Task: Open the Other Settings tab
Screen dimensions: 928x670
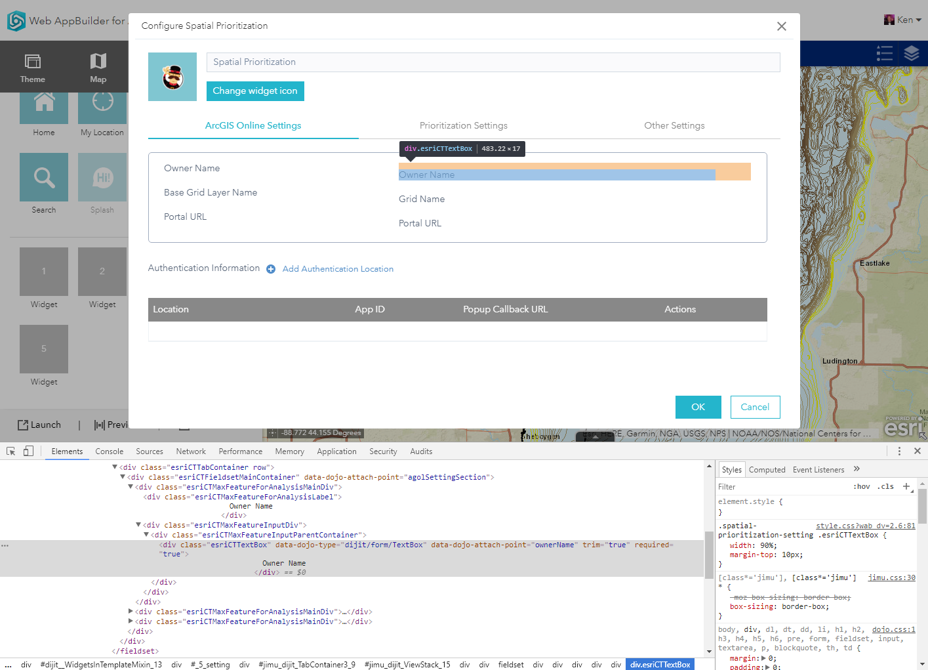Action: point(674,125)
